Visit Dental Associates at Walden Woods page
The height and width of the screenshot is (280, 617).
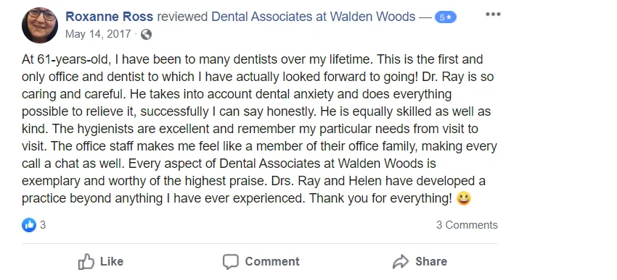(x=314, y=17)
